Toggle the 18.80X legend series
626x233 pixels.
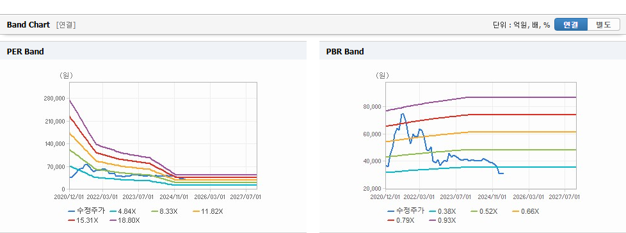125,220
